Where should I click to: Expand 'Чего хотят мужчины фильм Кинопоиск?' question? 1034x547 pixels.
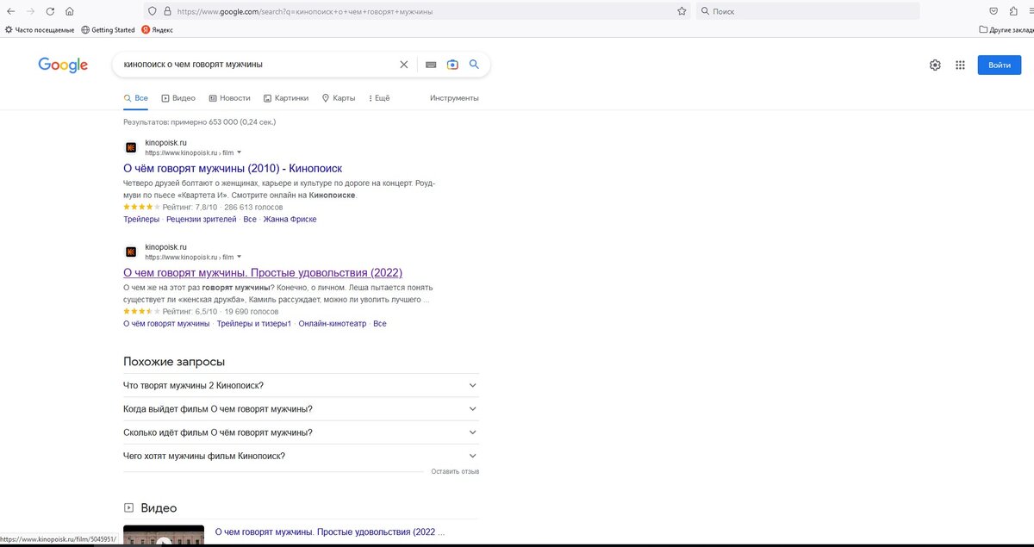click(301, 456)
